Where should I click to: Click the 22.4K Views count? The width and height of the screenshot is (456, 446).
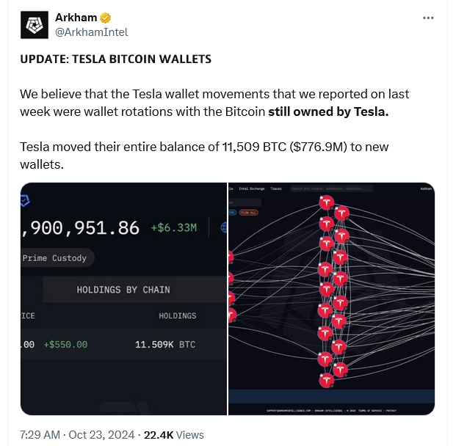[x=174, y=435]
